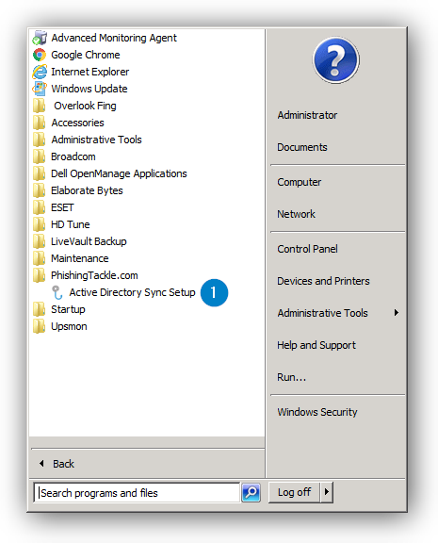Click the Elaborate Bytes folder icon
Viewport: 438px width, 543px height.
(x=40, y=190)
